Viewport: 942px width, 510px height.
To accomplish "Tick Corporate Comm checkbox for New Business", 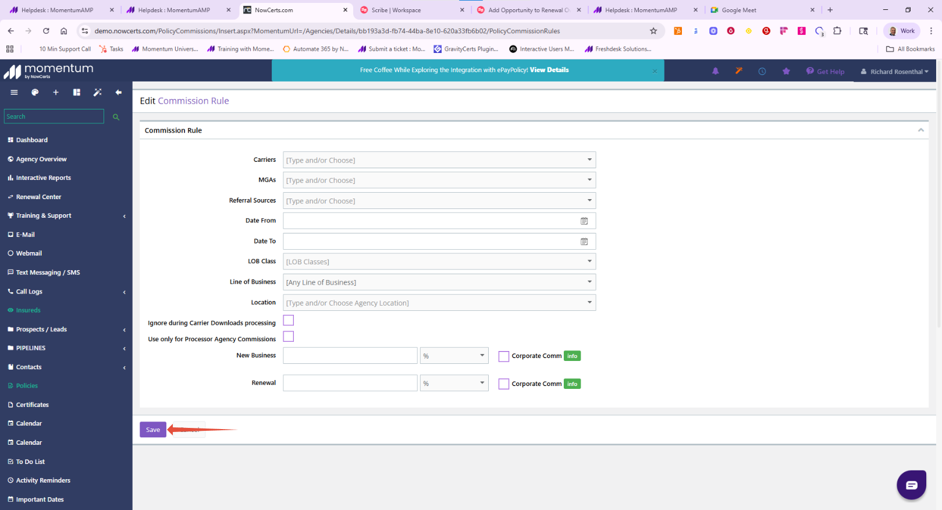I will pyautogui.click(x=504, y=356).
